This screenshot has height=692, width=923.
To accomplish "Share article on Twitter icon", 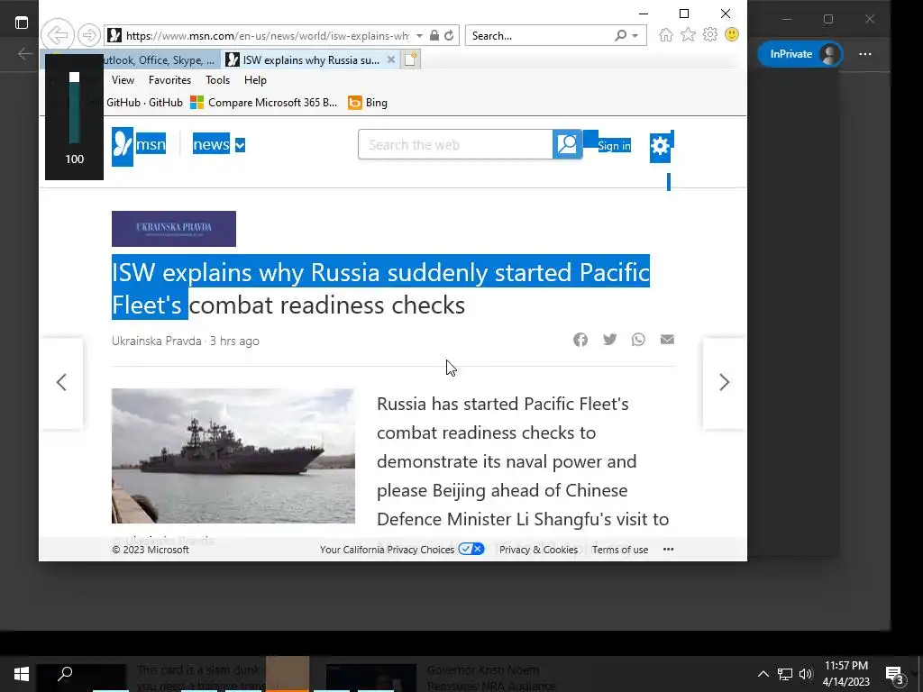I will pos(610,340).
